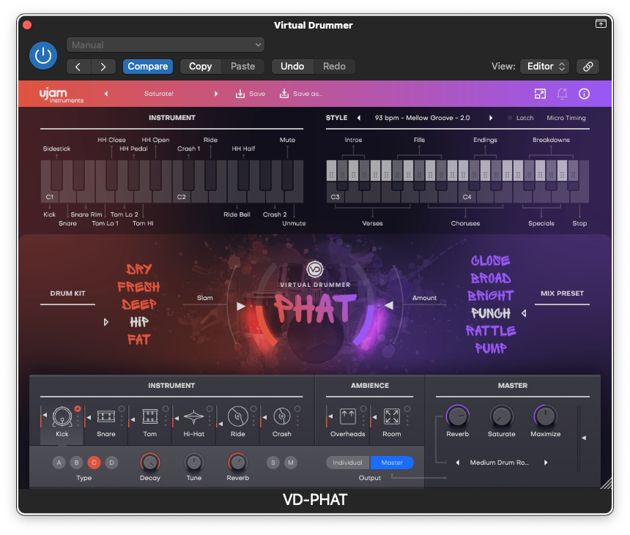630x535 pixels.
Task: Click the Redo button
Action: point(334,67)
